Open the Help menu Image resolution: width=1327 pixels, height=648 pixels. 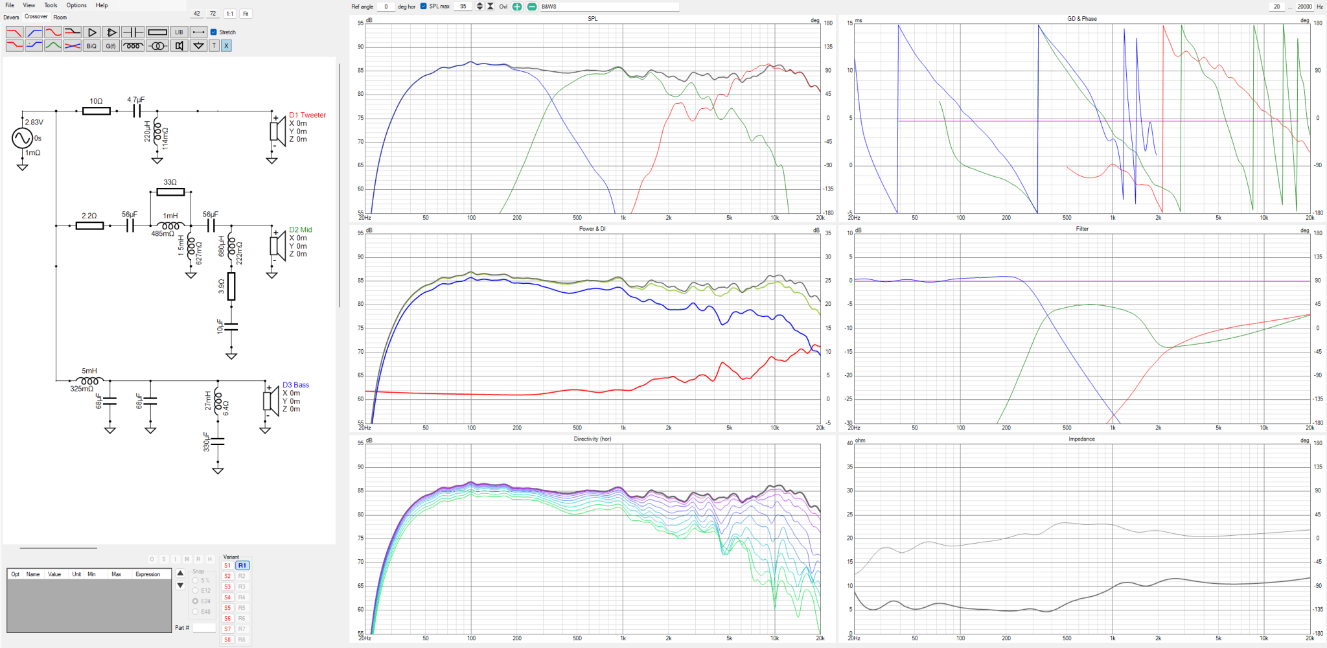[x=102, y=5]
